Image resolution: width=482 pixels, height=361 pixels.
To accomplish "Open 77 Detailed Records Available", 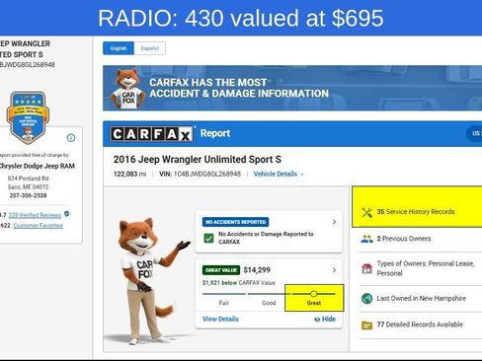I will pos(420,325).
